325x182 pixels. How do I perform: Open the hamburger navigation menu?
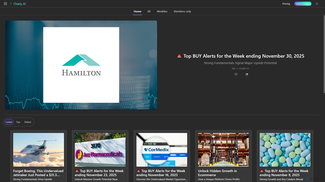pos(5,4)
